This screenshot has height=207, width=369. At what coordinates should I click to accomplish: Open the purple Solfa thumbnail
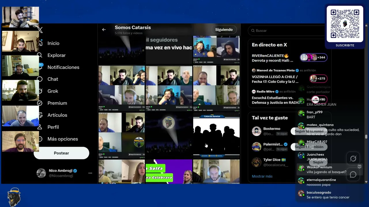(x=169, y=171)
